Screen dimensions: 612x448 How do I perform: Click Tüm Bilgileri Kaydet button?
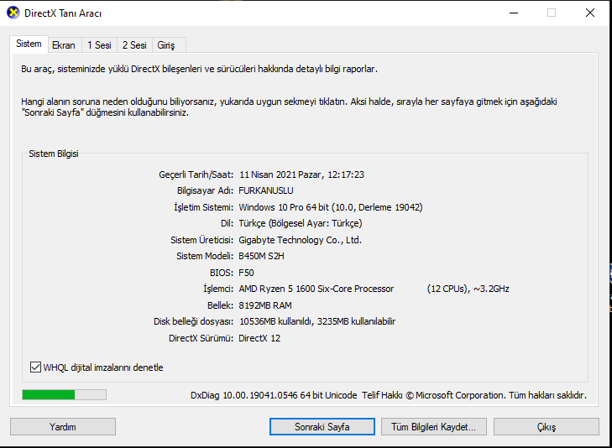coord(434,427)
